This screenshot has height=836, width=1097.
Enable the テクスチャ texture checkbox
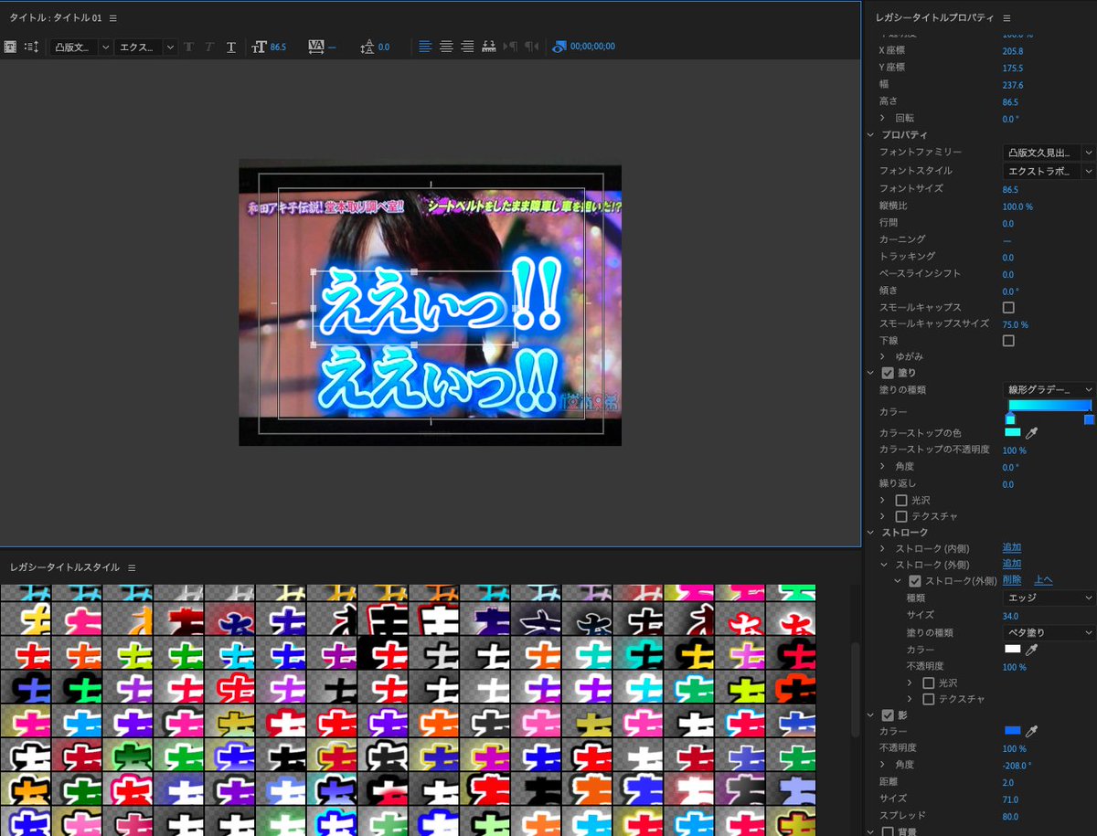[901, 516]
